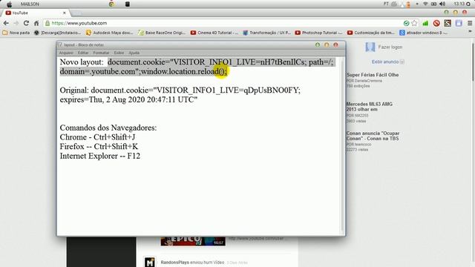
Task: Open the Mercedes ML63 AMG 2013 video
Action: pos(370,107)
